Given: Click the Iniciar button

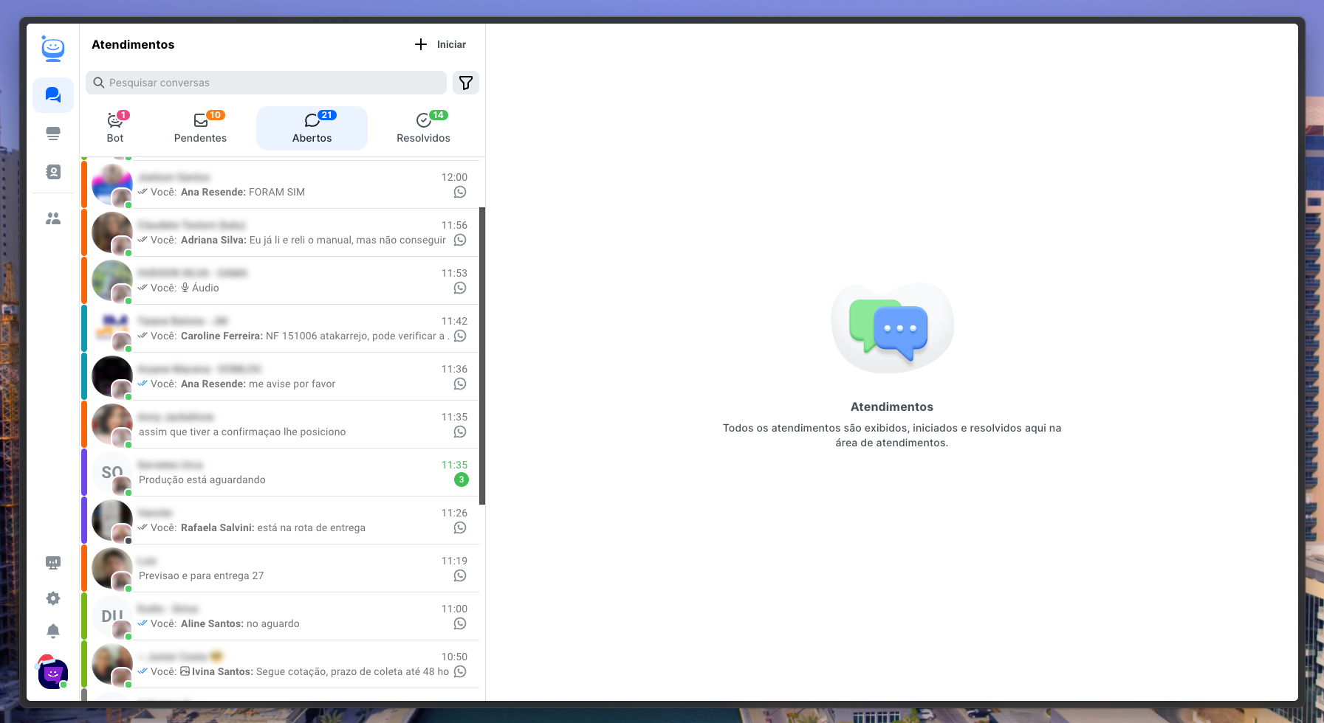Looking at the screenshot, I should [441, 44].
